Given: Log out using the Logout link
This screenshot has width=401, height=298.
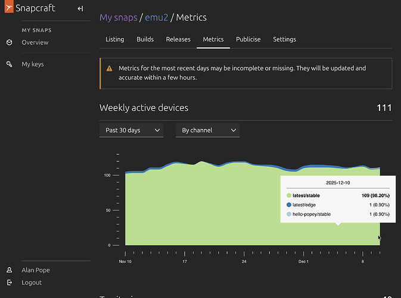Looking at the screenshot, I should pyautogui.click(x=32, y=283).
